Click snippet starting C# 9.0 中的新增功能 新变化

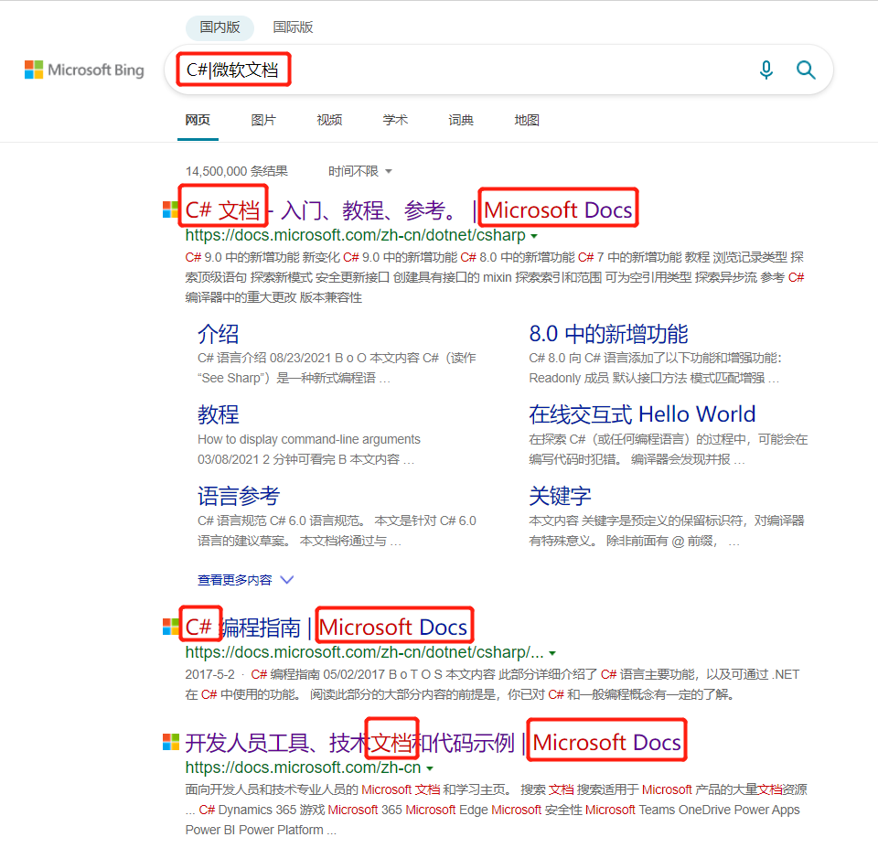(495, 277)
